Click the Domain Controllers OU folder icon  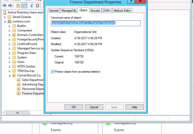coord(14,35)
